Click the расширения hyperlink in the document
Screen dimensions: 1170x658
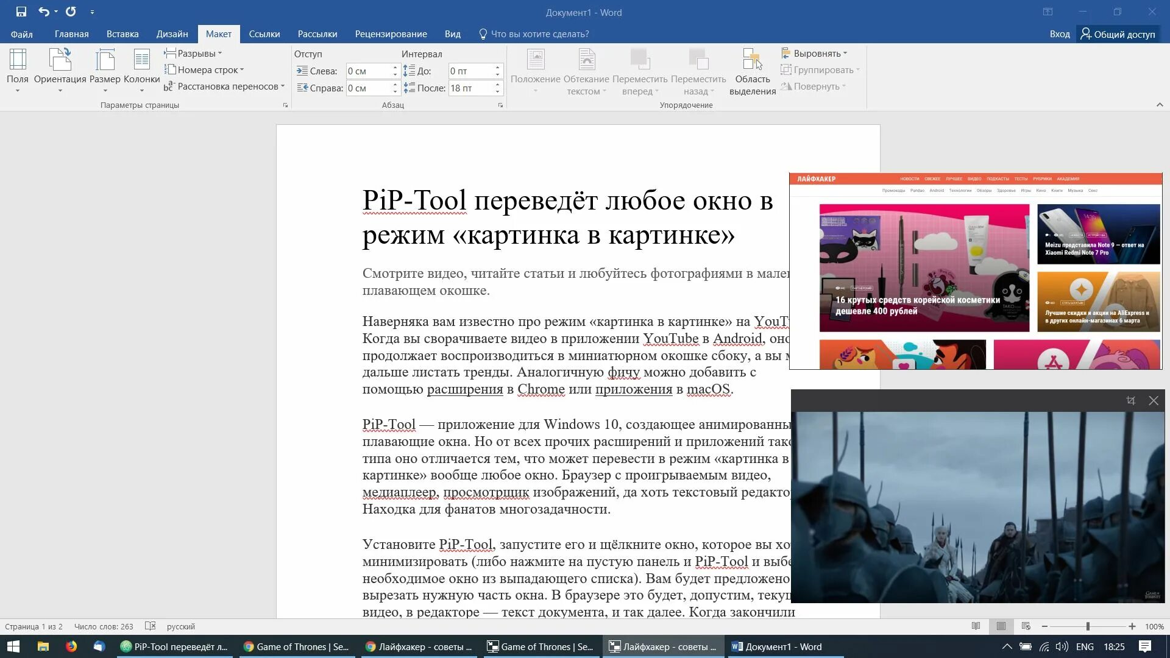[x=464, y=389]
